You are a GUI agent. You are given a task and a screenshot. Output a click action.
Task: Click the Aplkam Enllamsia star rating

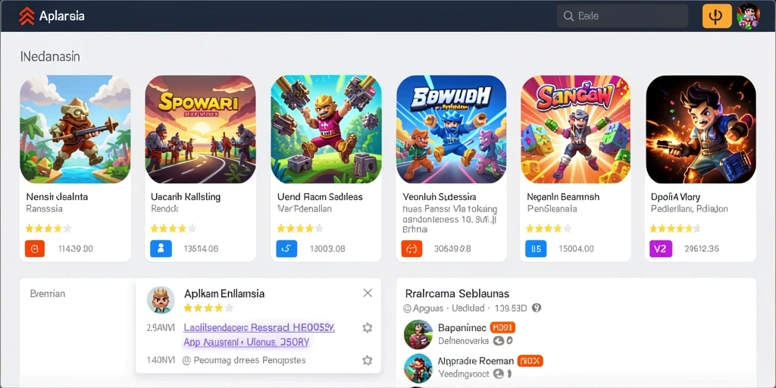208,308
